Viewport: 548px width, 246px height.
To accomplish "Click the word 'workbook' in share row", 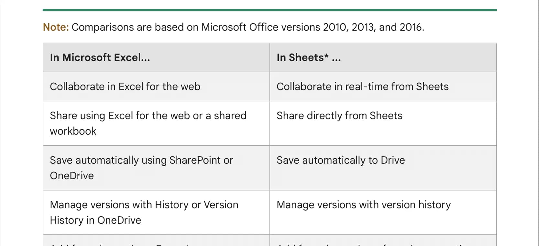I will pos(73,131).
